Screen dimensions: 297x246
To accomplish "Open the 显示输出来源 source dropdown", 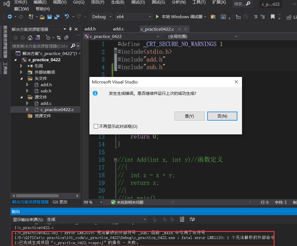I will (x=96, y=219).
